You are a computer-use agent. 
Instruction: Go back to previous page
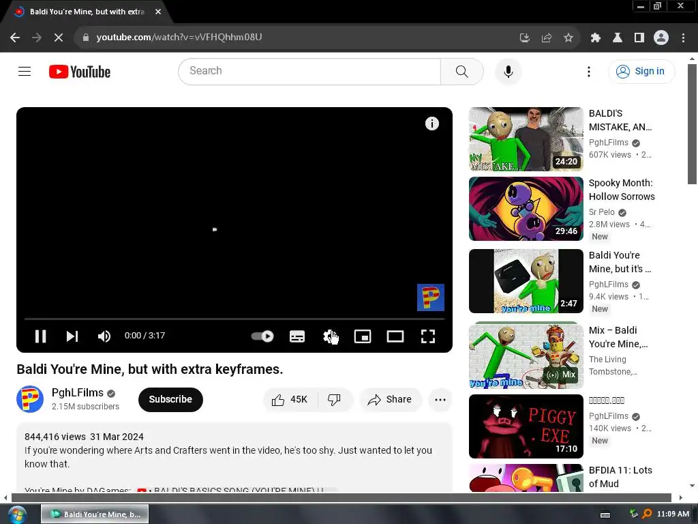pyautogui.click(x=15, y=38)
